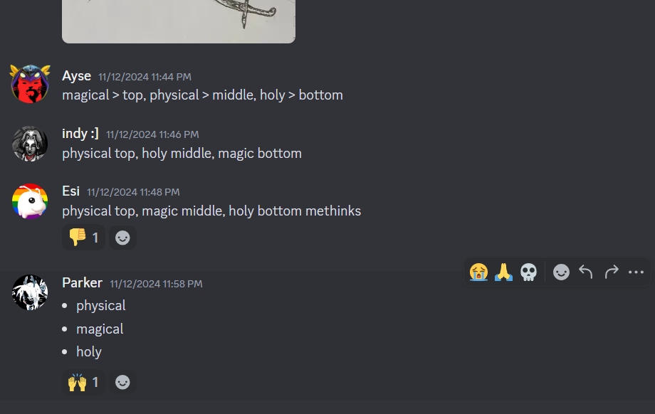Toggle raised hands reaction on Parker's message
This screenshot has height=414, width=655.
pos(83,382)
